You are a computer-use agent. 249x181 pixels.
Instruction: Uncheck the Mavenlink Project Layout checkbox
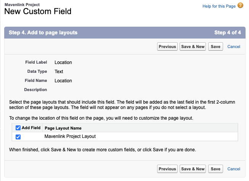[18, 137]
